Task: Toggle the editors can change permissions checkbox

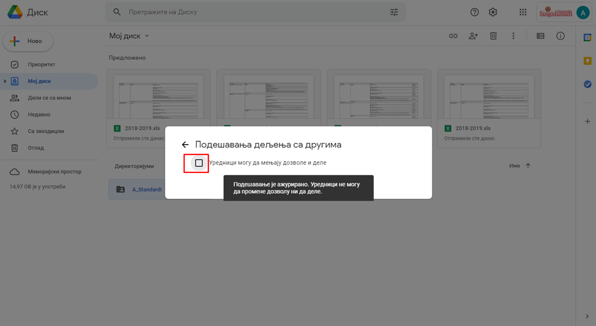Action: click(x=199, y=163)
